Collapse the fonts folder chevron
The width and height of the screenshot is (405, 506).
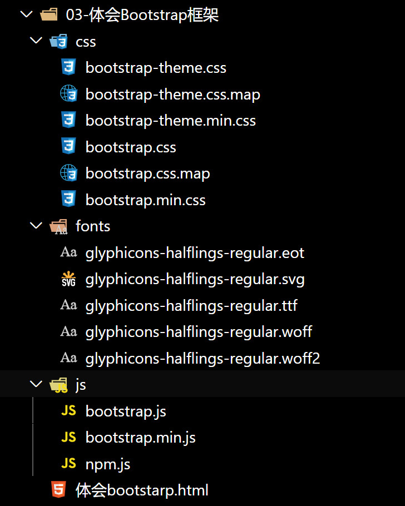click(36, 225)
